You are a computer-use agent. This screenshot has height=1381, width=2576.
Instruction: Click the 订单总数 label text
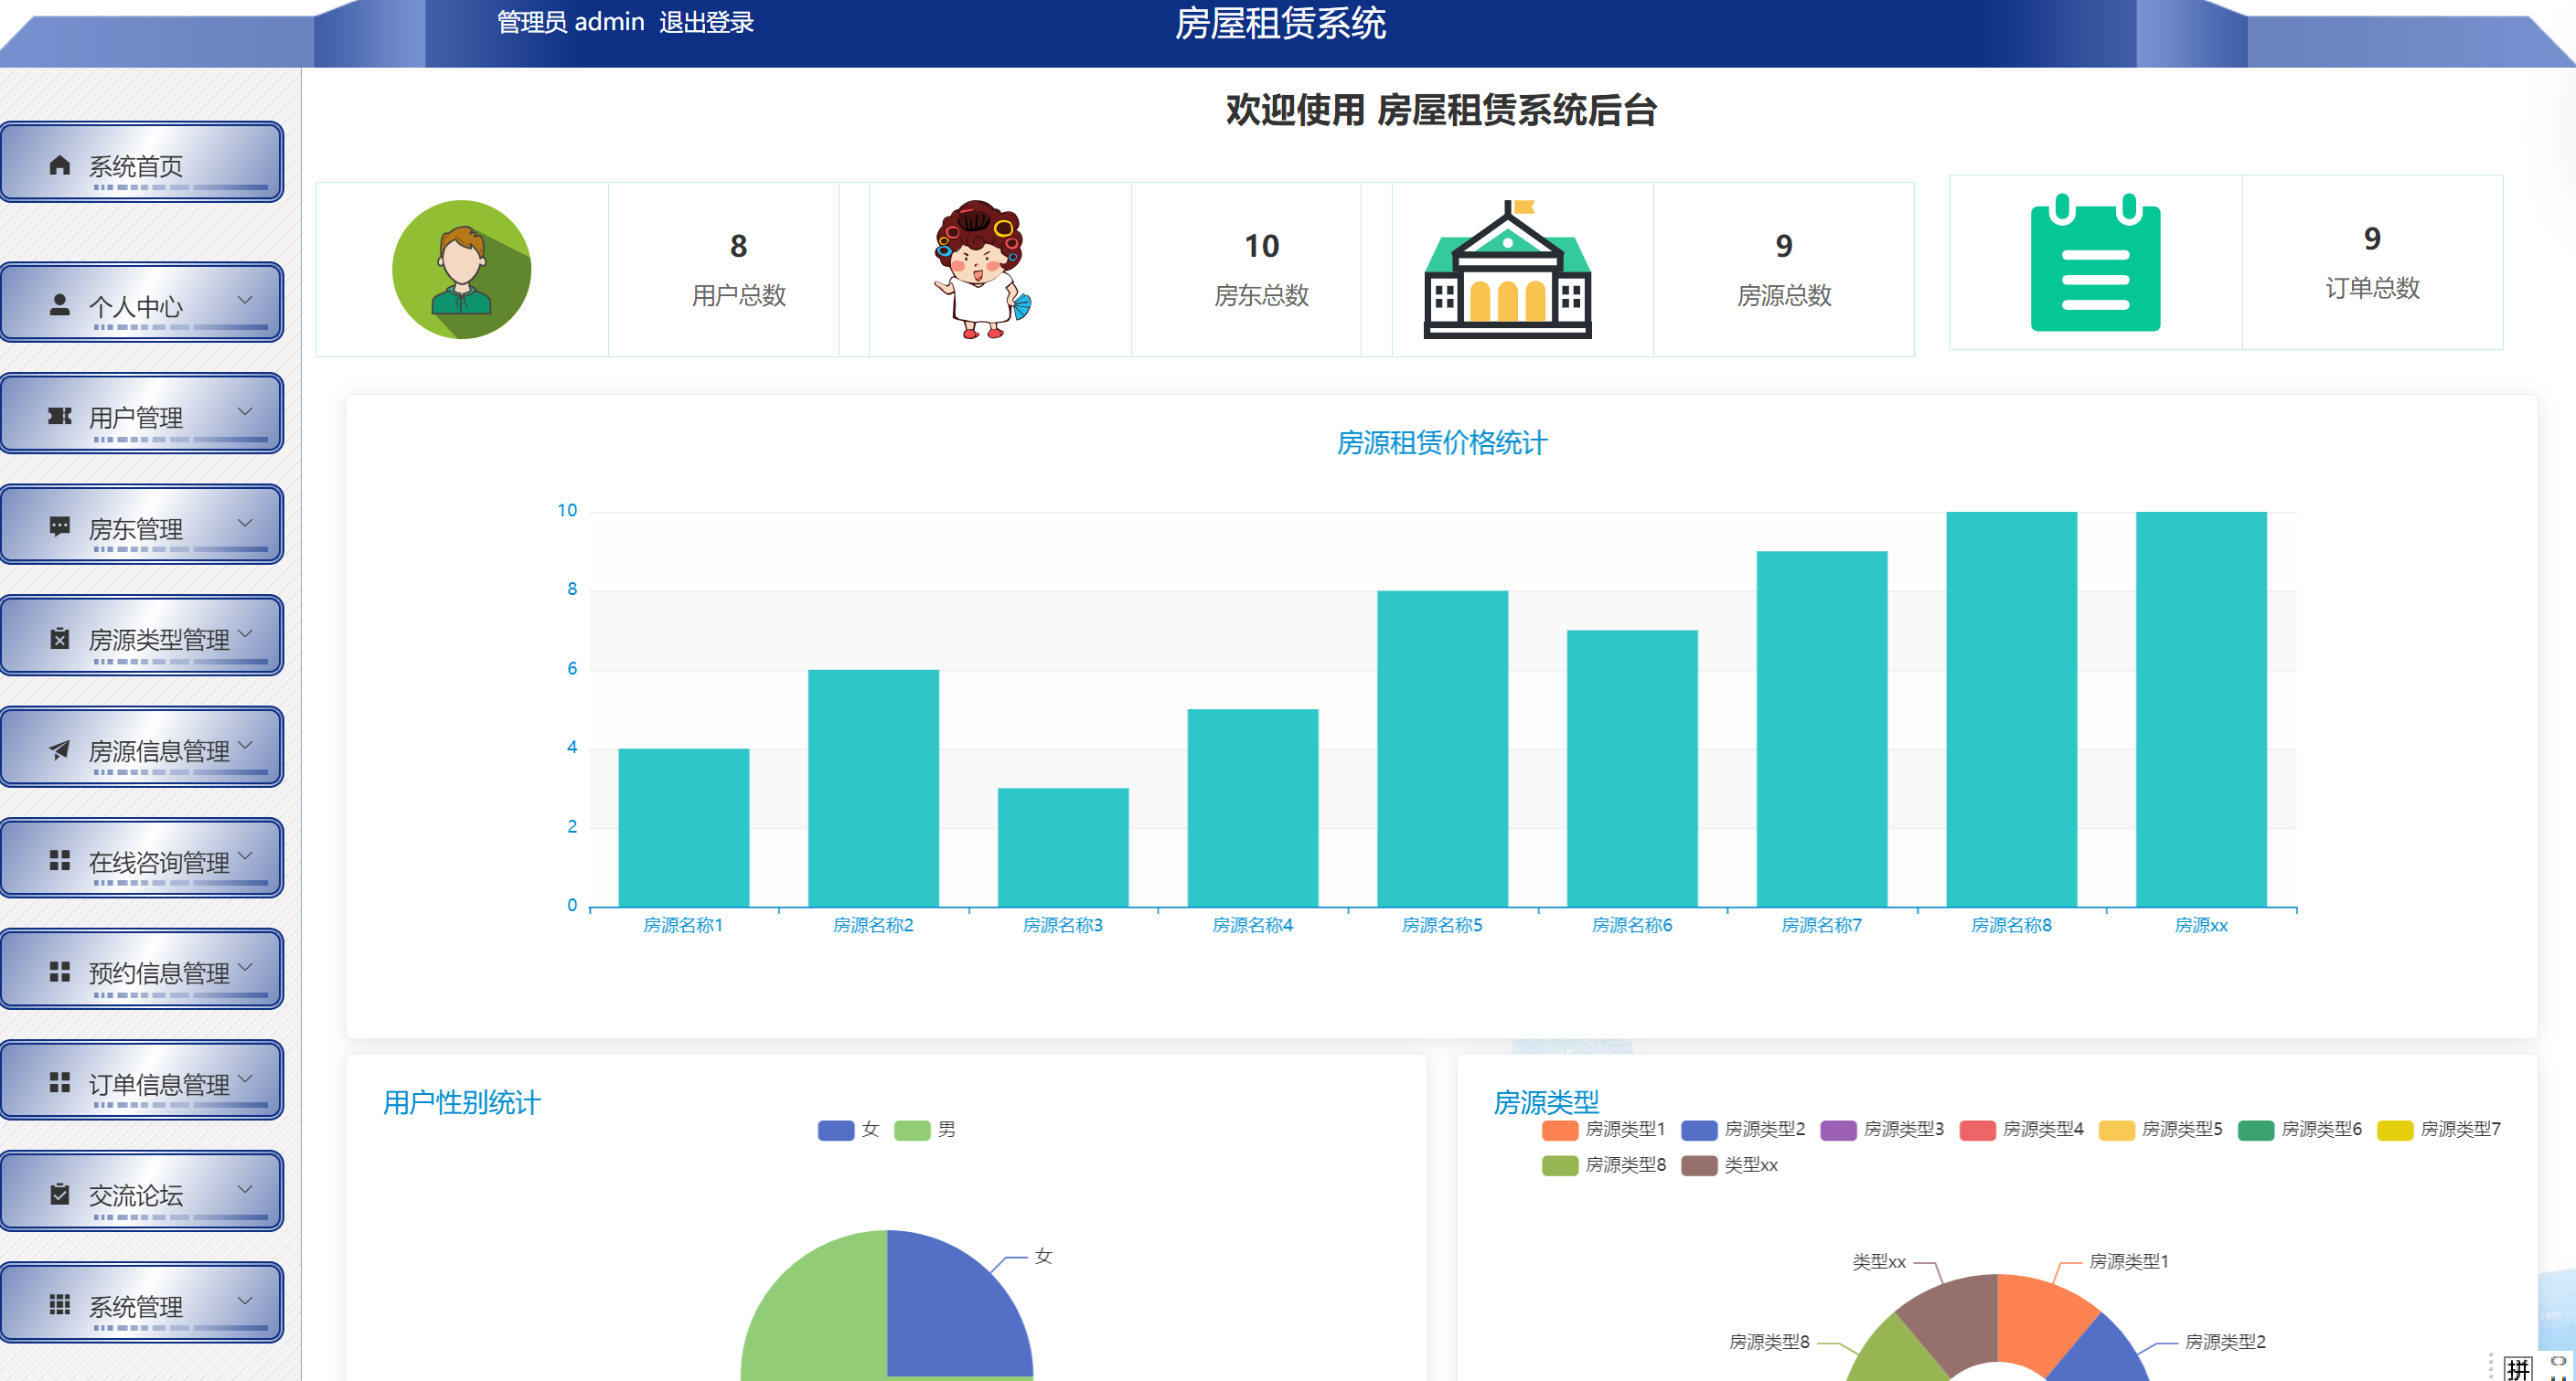[2372, 289]
